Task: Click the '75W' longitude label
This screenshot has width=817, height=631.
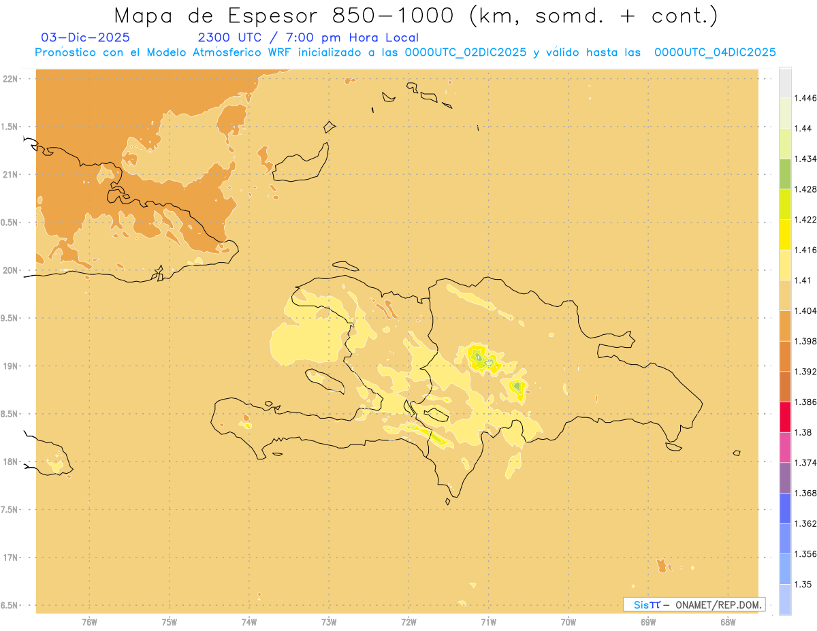Action: tap(169, 622)
